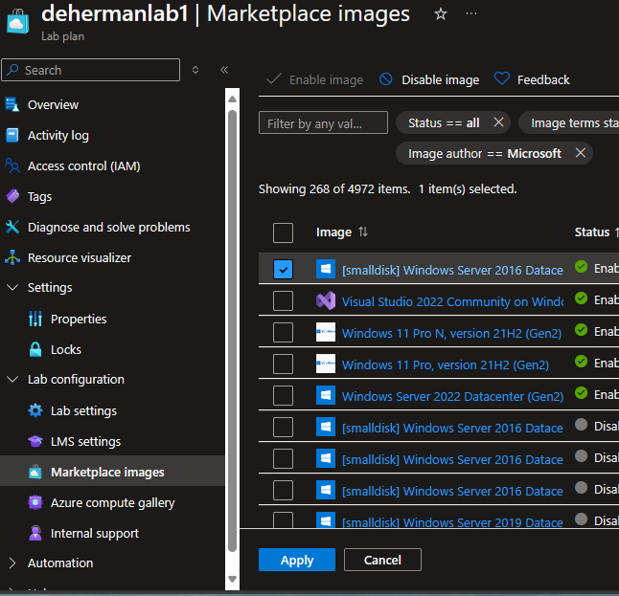Collapse the sidebar with the double chevron
Screen dimensions: 619x596
click(224, 70)
